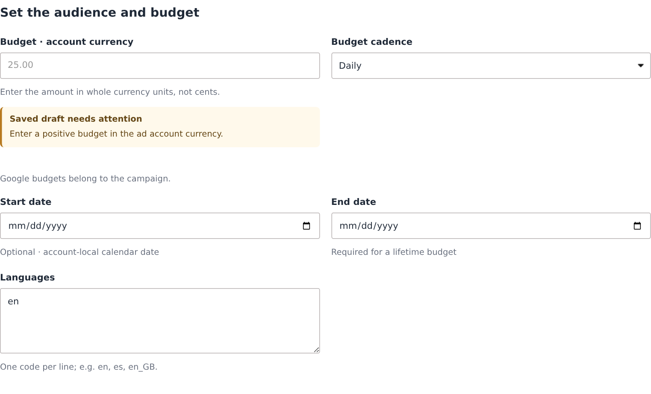Open the Start date calendar picker icon
The width and height of the screenshot is (651, 394).
click(306, 226)
